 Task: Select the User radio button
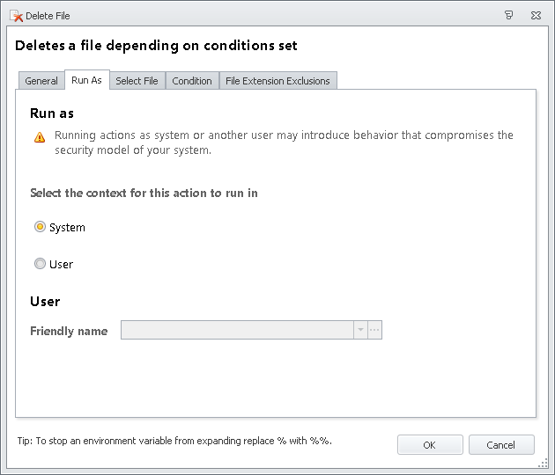pyautogui.click(x=40, y=264)
